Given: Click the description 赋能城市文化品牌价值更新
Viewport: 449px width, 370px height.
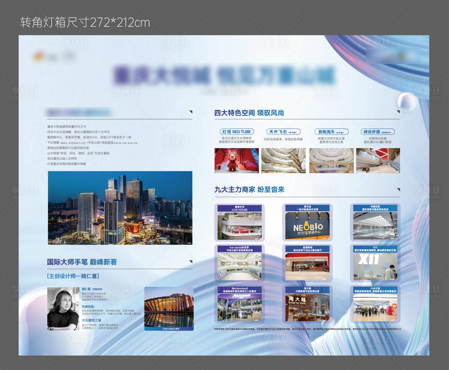Looking at the screenshot, I should point(236,142).
